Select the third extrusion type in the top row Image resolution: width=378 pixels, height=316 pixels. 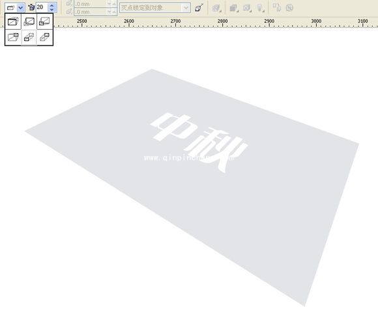[44, 21]
